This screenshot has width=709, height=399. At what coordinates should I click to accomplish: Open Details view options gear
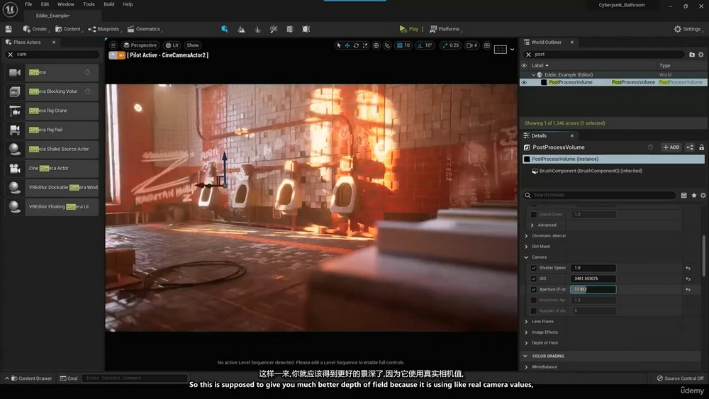tap(703, 195)
